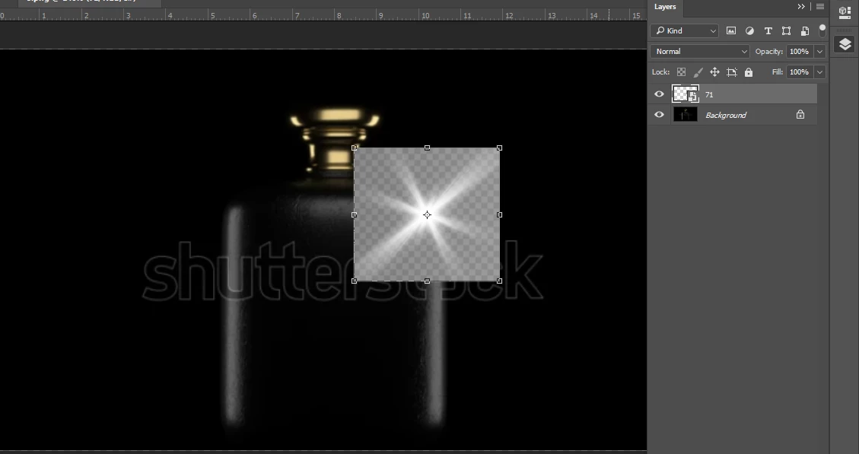Select the Background layer name
This screenshot has height=454, width=859.
tap(725, 115)
